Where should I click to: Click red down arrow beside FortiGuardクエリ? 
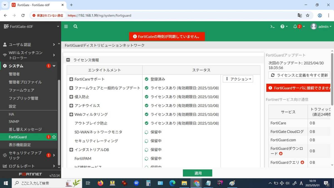point(302,162)
